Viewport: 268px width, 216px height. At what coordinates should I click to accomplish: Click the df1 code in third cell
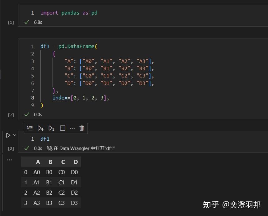point(45,139)
